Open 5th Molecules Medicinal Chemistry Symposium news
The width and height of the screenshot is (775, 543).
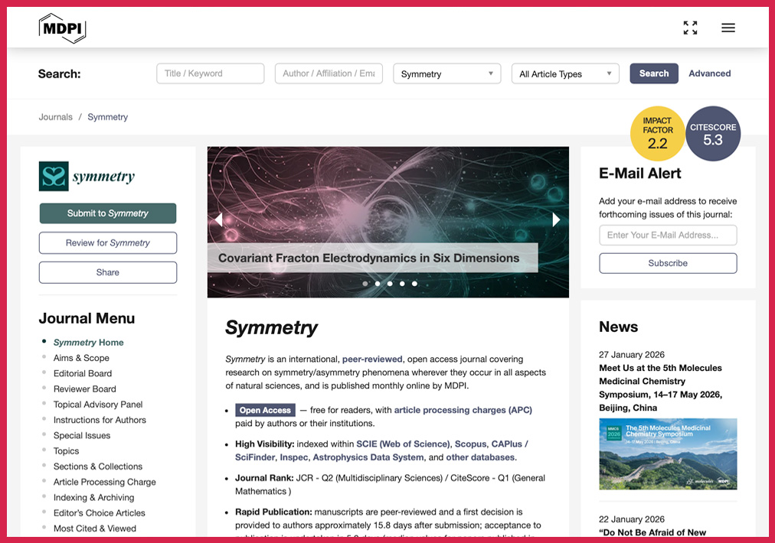[660, 388]
